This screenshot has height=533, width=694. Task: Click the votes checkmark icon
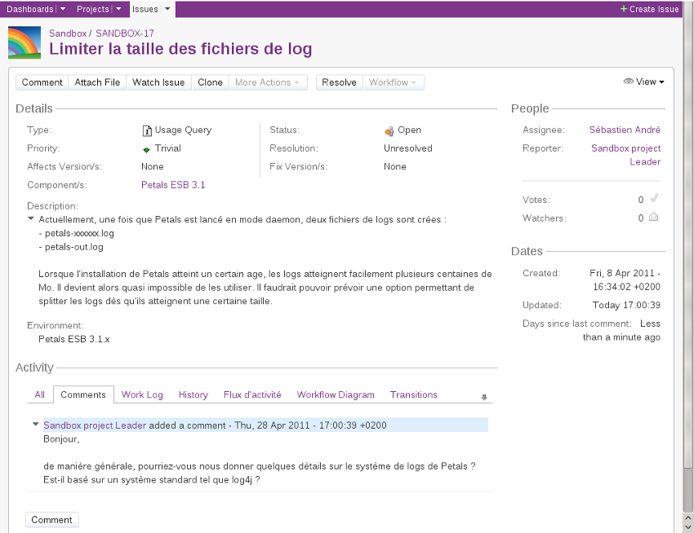coord(653,199)
